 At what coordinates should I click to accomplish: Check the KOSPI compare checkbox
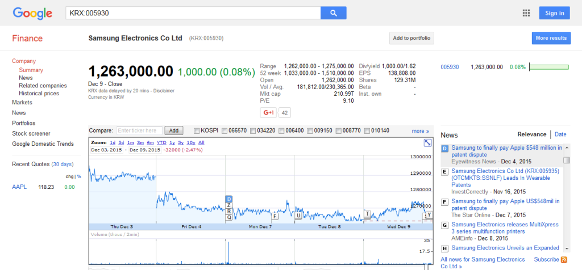point(197,130)
